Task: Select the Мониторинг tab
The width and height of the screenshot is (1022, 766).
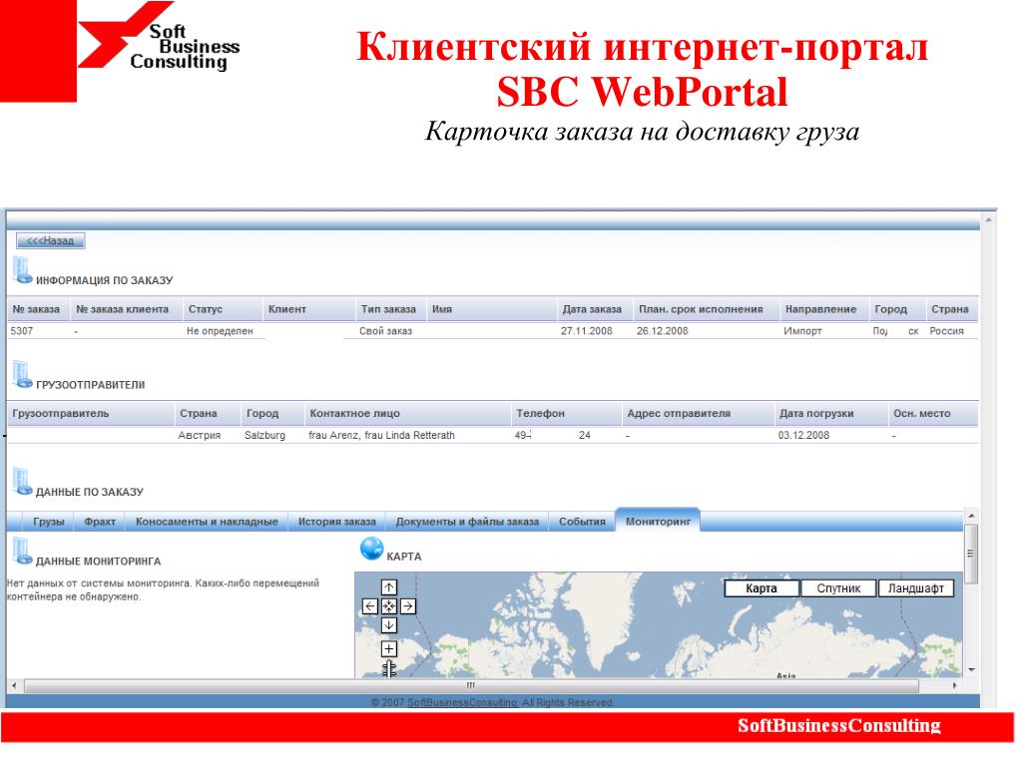Action: 658,521
